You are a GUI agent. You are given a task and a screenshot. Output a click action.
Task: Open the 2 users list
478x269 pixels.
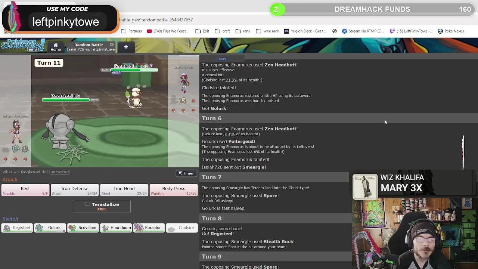(222, 59)
